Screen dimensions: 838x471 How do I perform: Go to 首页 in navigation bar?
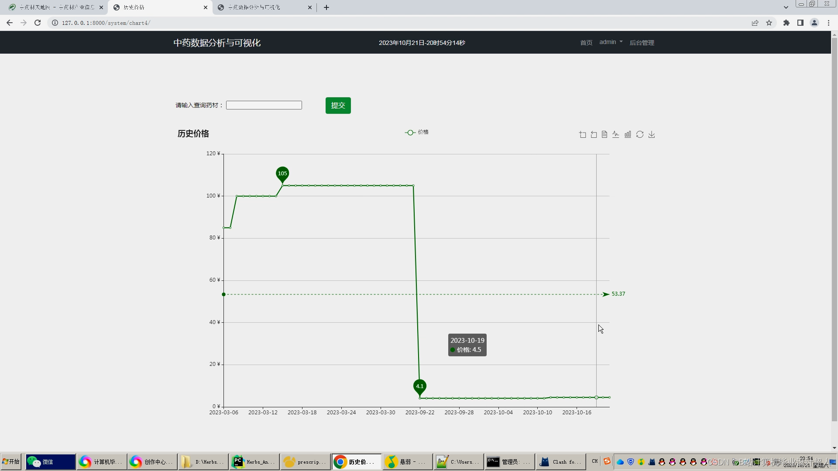[586, 43]
